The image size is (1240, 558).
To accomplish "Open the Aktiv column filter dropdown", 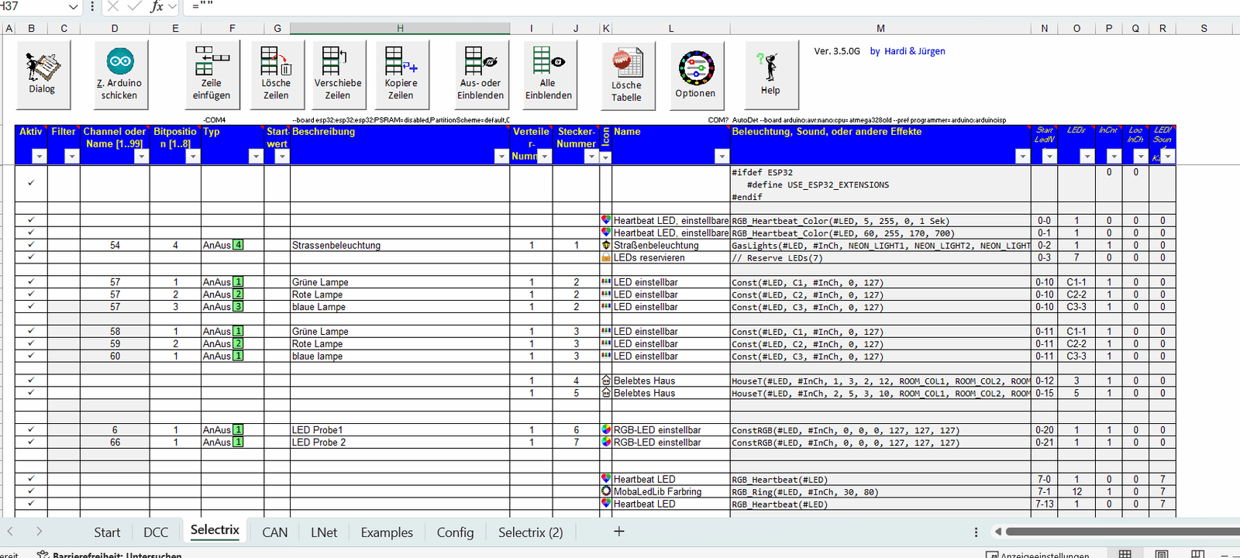I will 39,157.
